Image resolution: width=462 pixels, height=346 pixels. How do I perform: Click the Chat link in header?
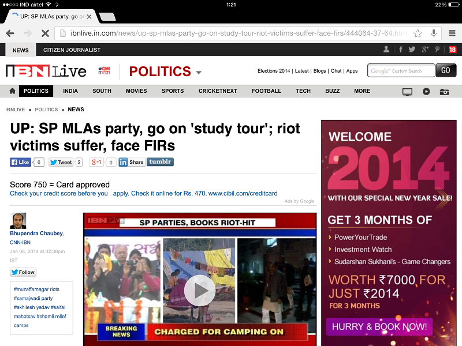pos(336,71)
